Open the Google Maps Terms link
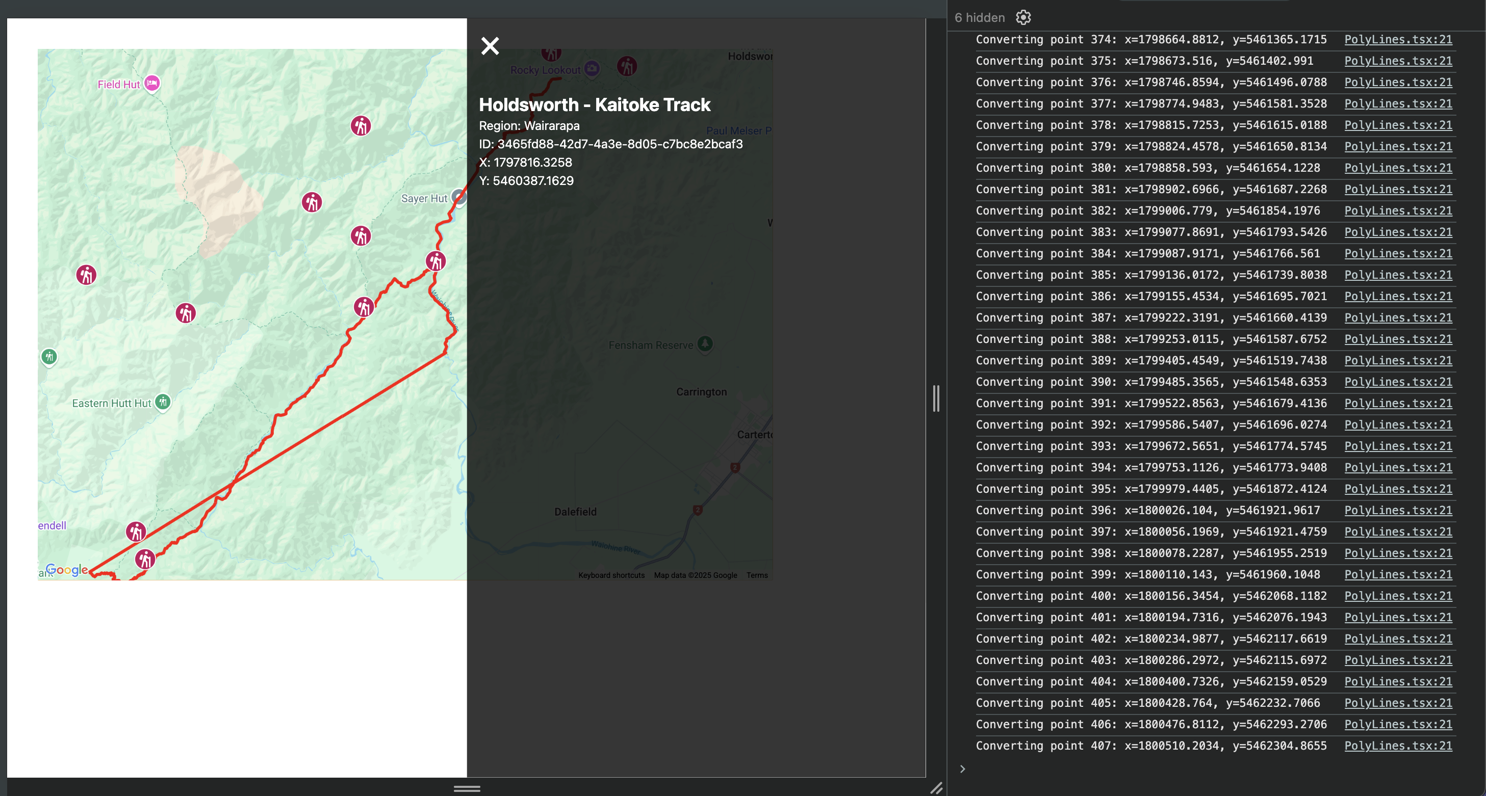 (757, 575)
